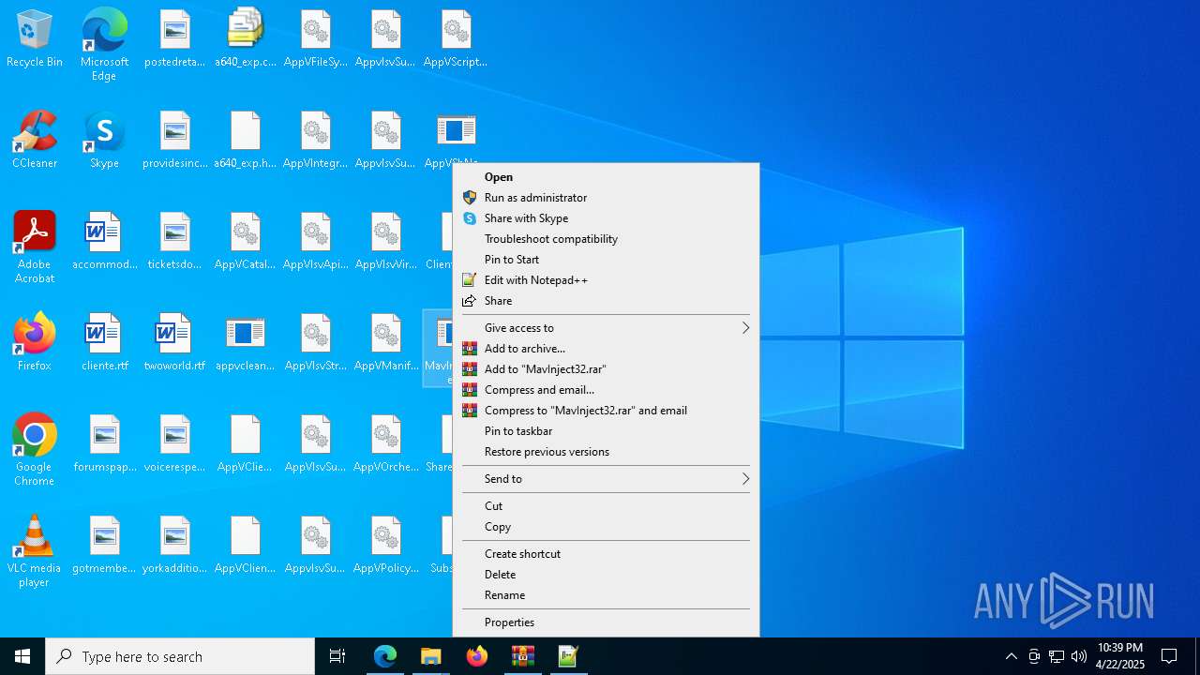This screenshot has height=675, width=1200.
Task: Select the Microsoft Edge desktop shortcut
Action: [x=104, y=45]
